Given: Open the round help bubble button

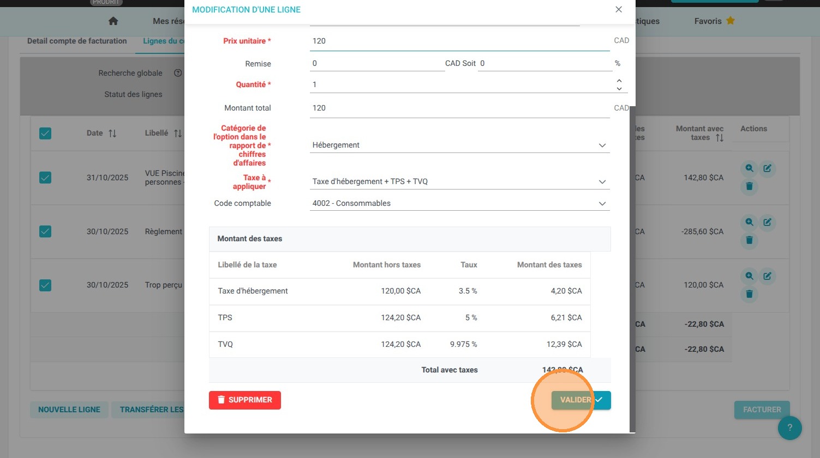Looking at the screenshot, I should [789, 428].
